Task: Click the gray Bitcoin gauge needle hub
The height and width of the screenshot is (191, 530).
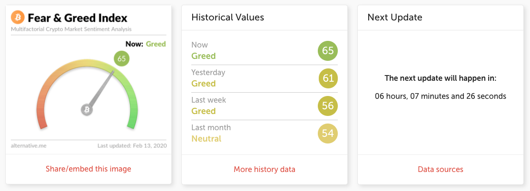Action: coord(87,110)
